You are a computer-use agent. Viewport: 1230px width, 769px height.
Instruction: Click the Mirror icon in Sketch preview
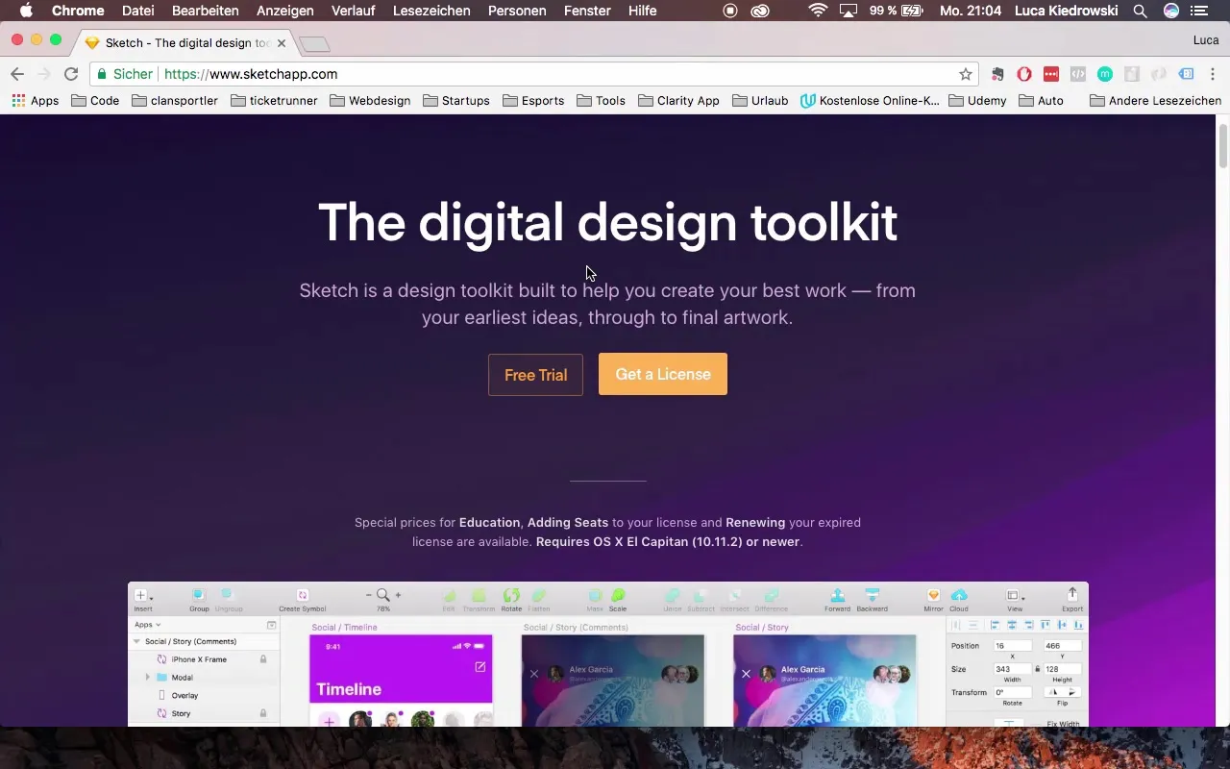pyautogui.click(x=933, y=600)
